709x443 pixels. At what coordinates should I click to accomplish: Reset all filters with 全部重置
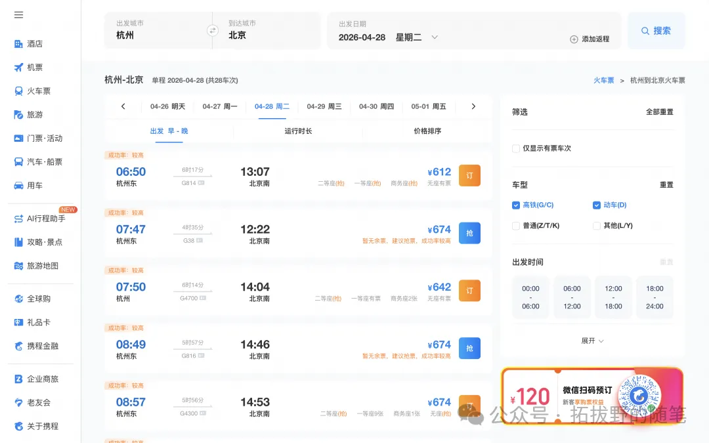click(659, 112)
